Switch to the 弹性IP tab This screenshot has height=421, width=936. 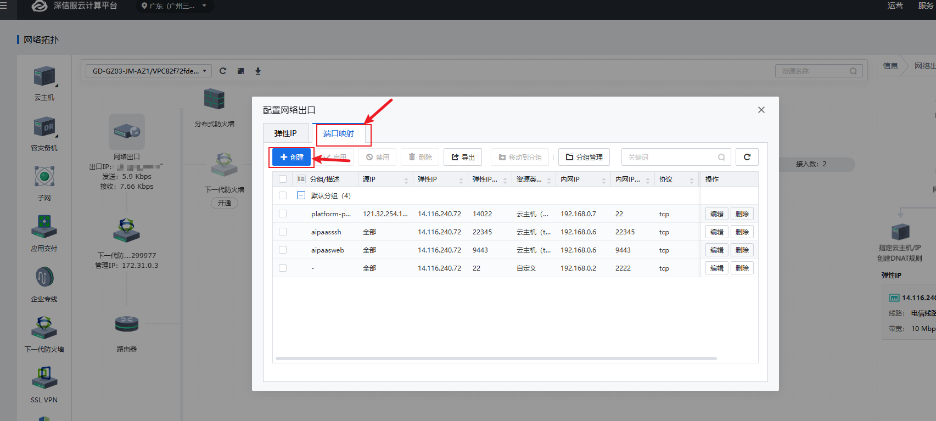pos(285,133)
